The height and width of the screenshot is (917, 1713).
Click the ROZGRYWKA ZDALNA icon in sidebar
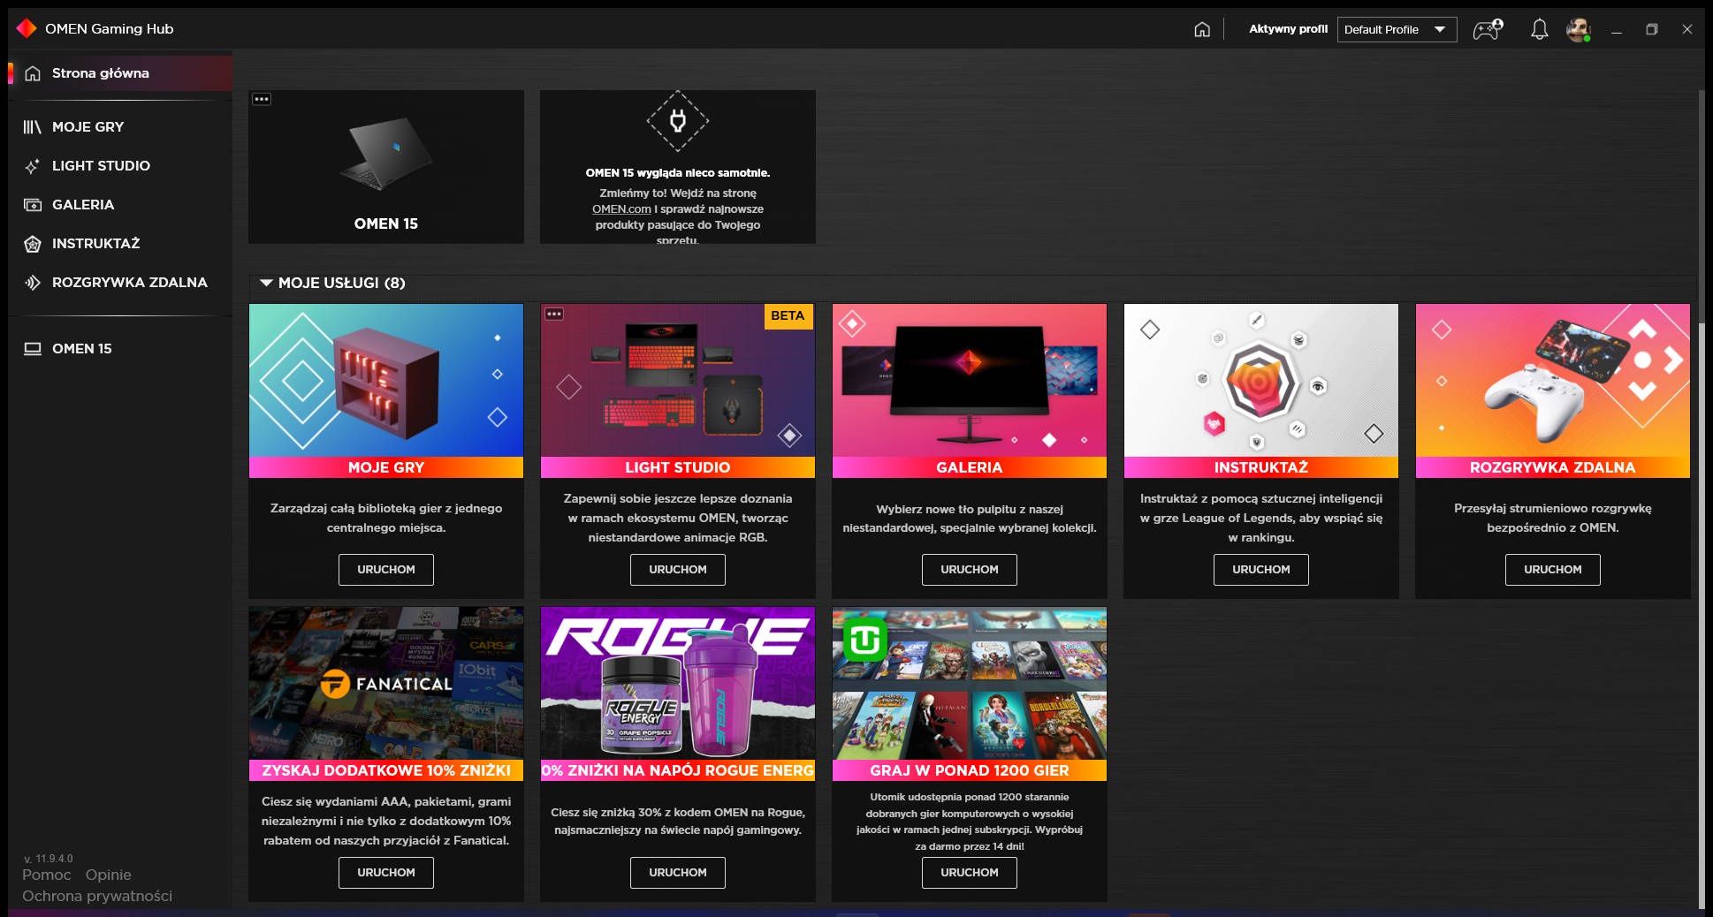point(33,283)
